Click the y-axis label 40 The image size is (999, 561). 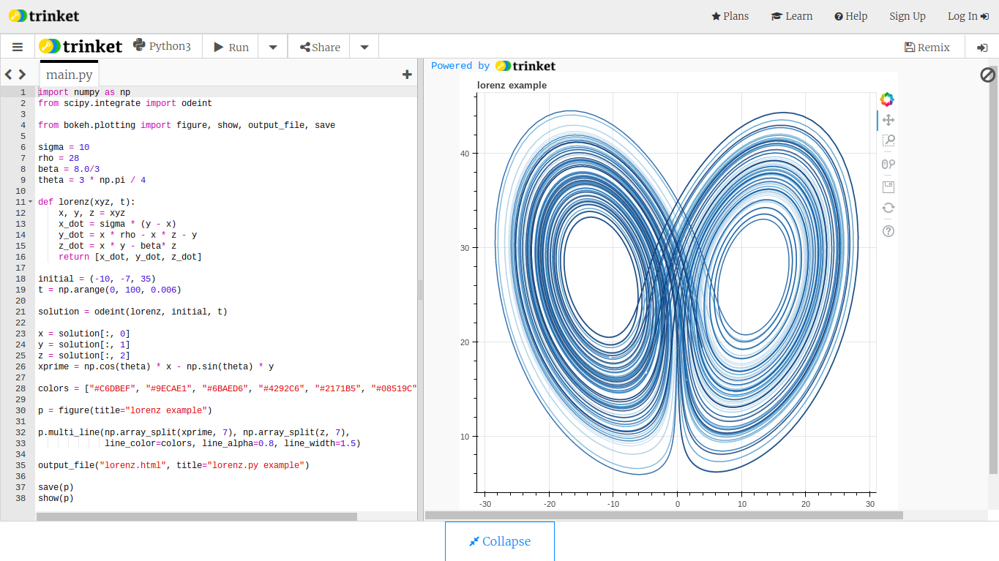coord(464,154)
